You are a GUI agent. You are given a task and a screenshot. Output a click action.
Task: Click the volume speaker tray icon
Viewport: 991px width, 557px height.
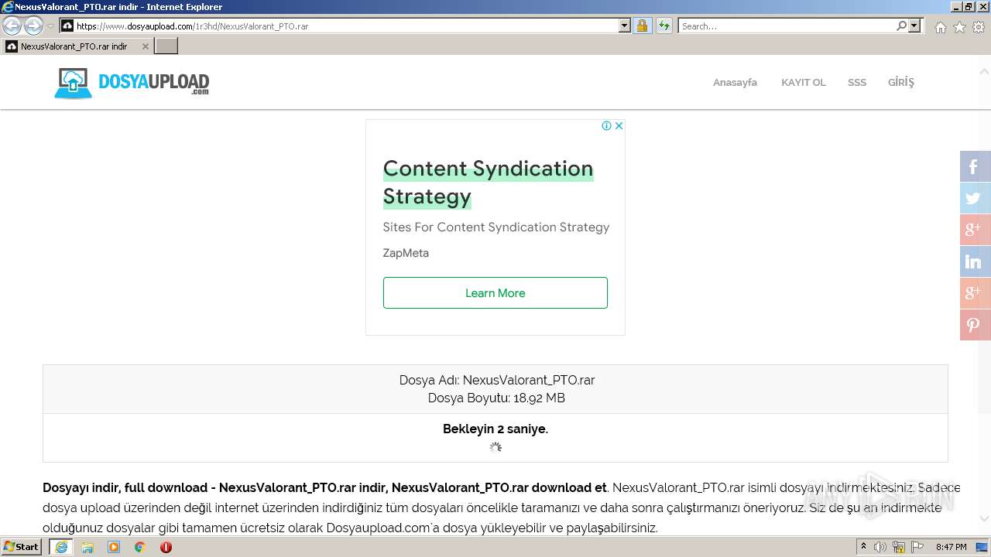click(880, 547)
